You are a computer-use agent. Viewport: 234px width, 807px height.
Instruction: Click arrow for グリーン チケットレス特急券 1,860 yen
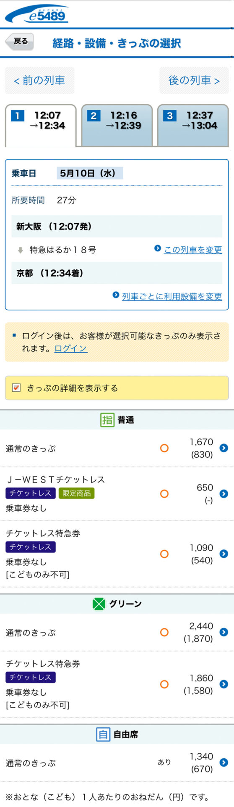click(x=224, y=684)
